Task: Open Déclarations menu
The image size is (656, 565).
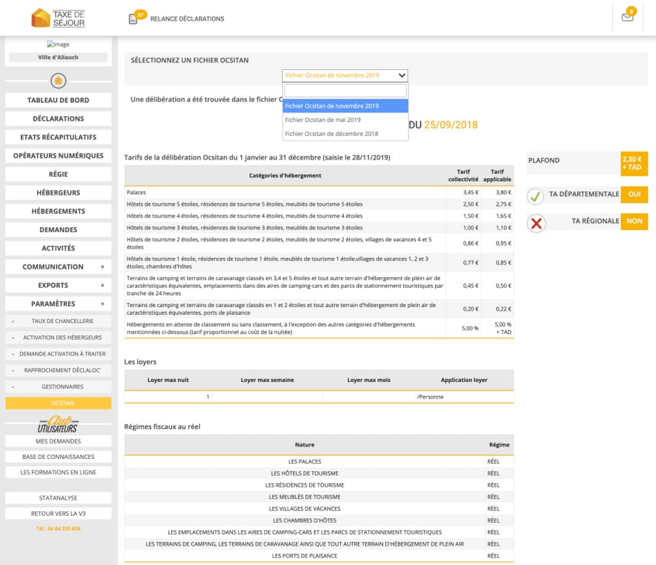Action: click(x=58, y=118)
